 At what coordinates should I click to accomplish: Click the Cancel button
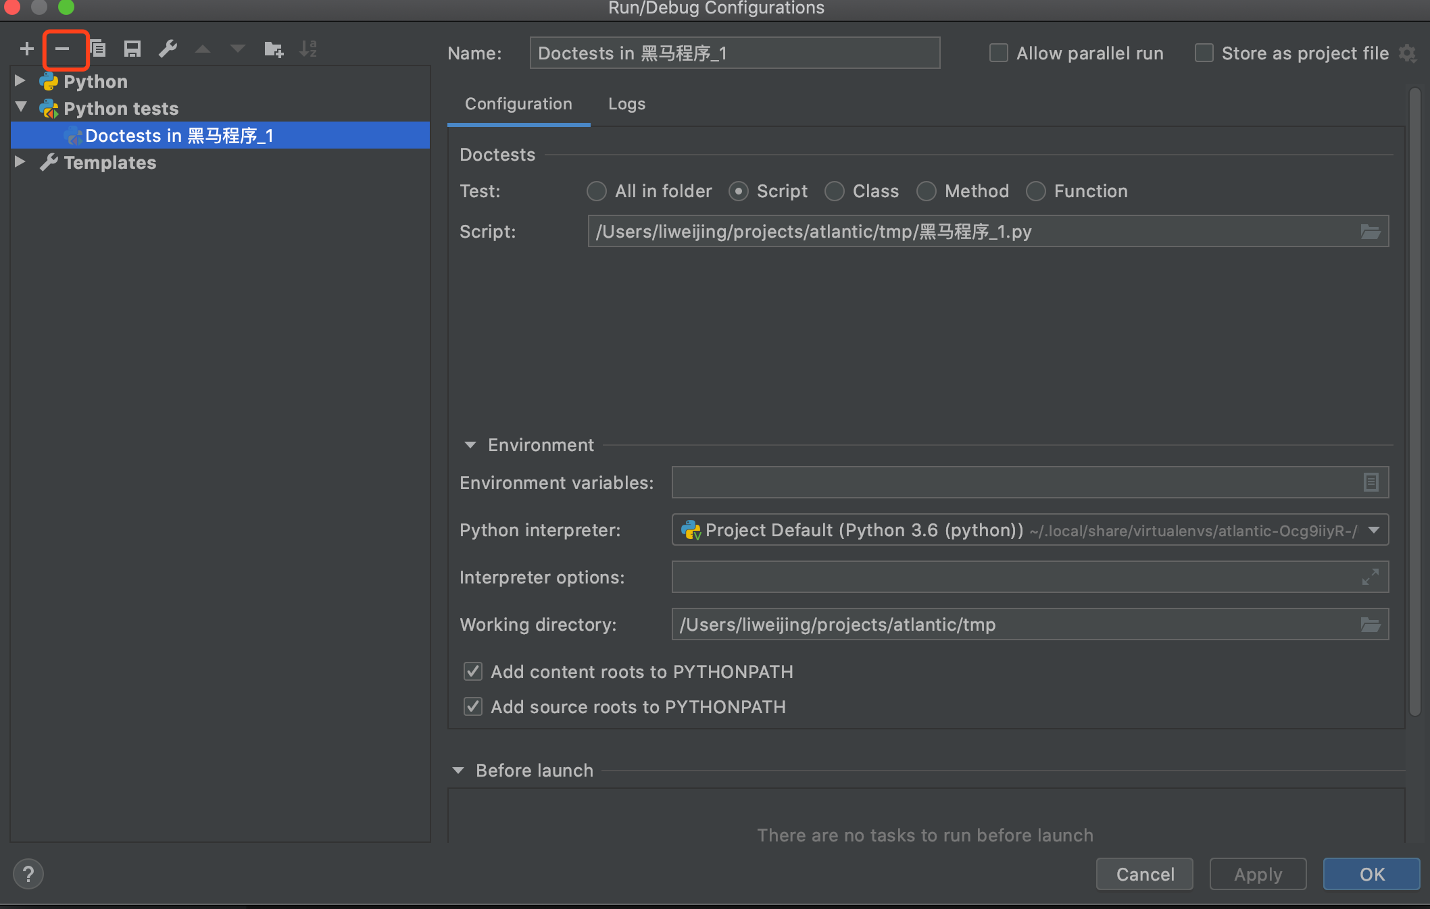pyautogui.click(x=1144, y=874)
